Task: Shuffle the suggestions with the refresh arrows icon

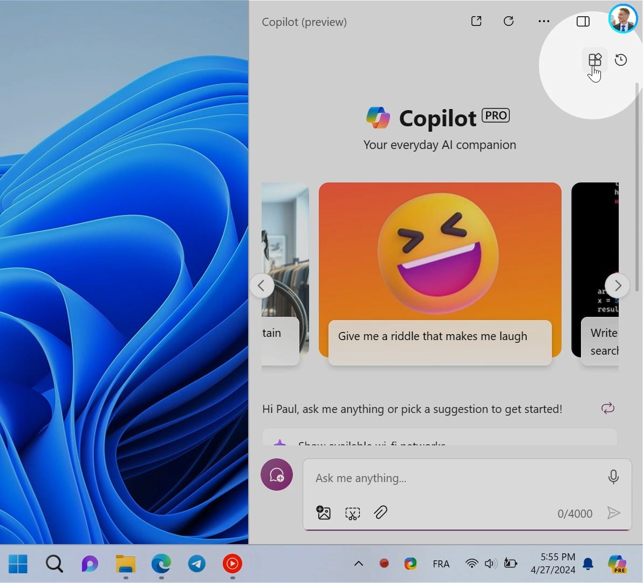Action: point(608,408)
